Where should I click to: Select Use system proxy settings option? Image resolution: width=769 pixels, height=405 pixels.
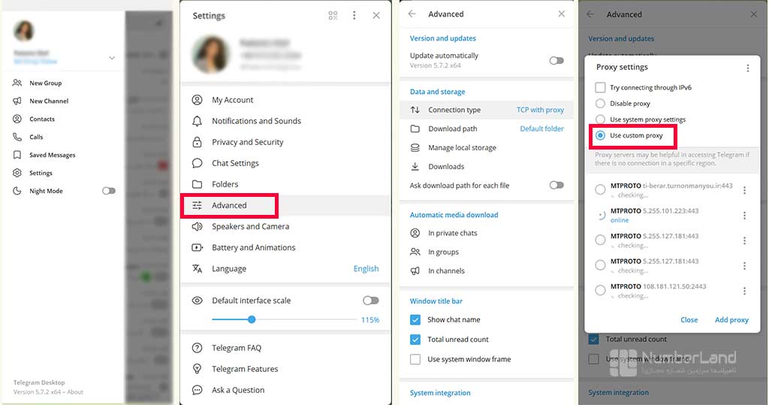[x=600, y=119]
